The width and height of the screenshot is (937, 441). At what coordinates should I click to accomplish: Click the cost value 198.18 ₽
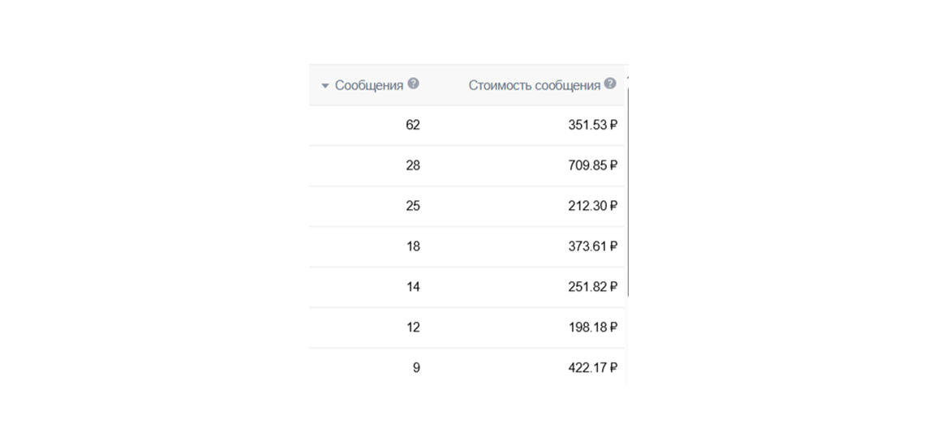point(592,328)
